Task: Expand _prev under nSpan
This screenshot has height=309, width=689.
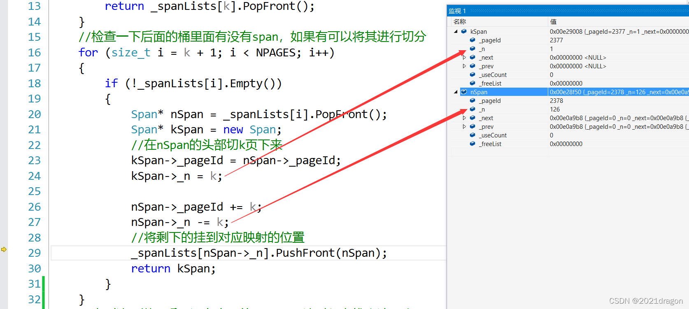Action: (x=464, y=126)
